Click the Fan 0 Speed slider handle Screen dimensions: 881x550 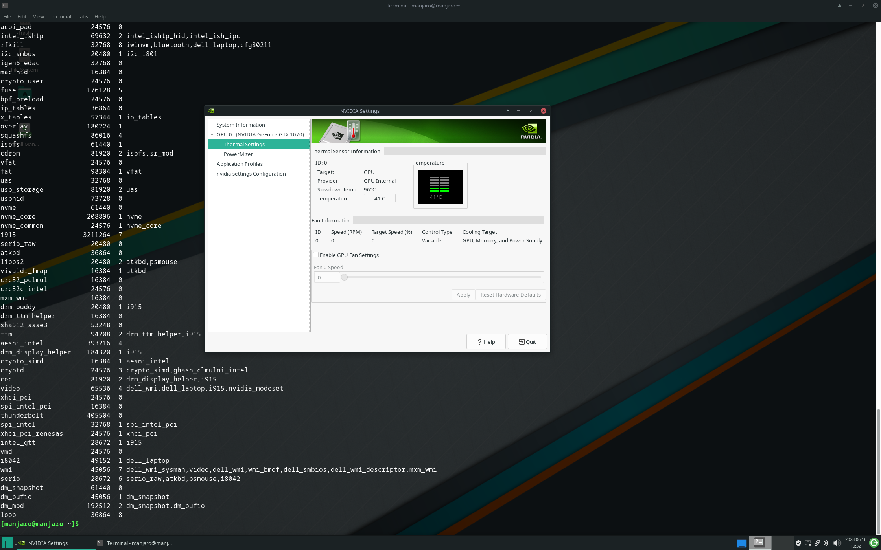(344, 277)
